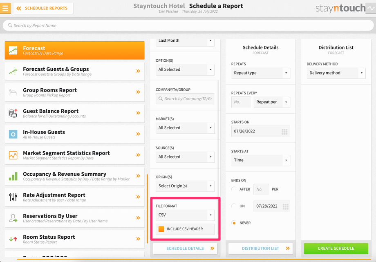
Task: Select the Ends On On radio button
Action: point(234,206)
